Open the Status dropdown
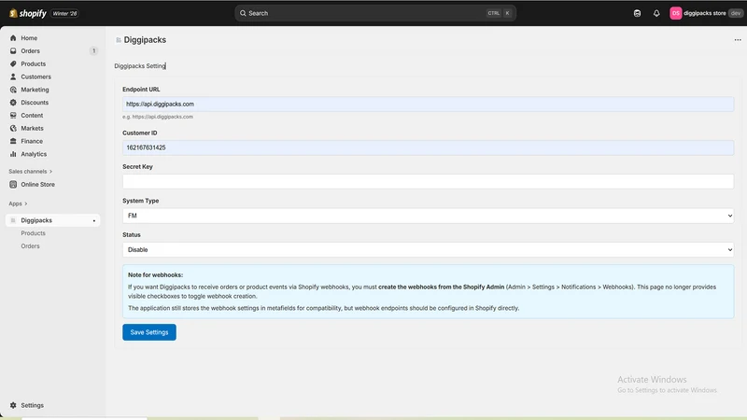Screen dimensions: 747x420 pos(428,249)
